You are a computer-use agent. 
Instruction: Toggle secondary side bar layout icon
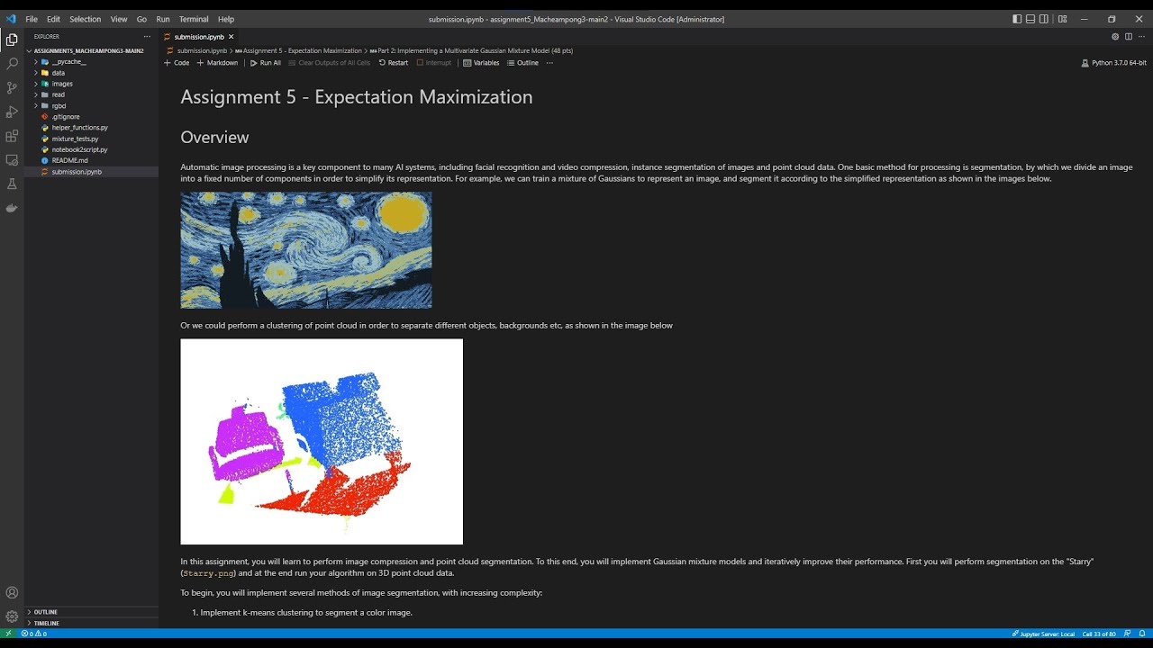(1044, 19)
